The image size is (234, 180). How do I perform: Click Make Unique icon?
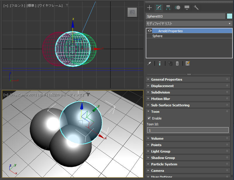[x=170, y=63]
